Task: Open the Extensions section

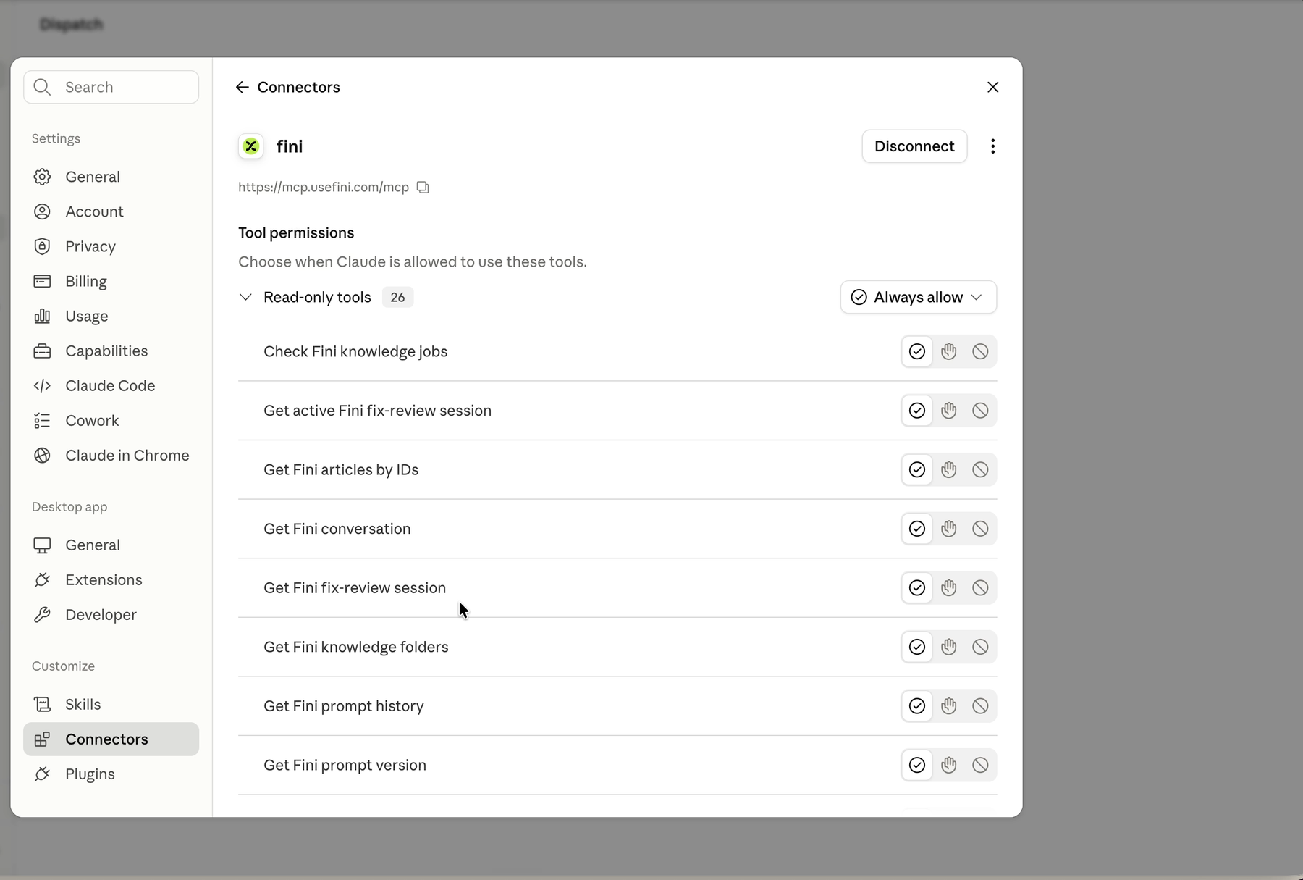Action: click(111, 579)
